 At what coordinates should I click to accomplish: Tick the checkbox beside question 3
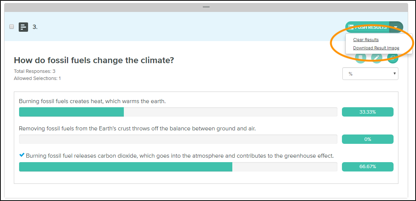pyautogui.click(x=12, y=27)
